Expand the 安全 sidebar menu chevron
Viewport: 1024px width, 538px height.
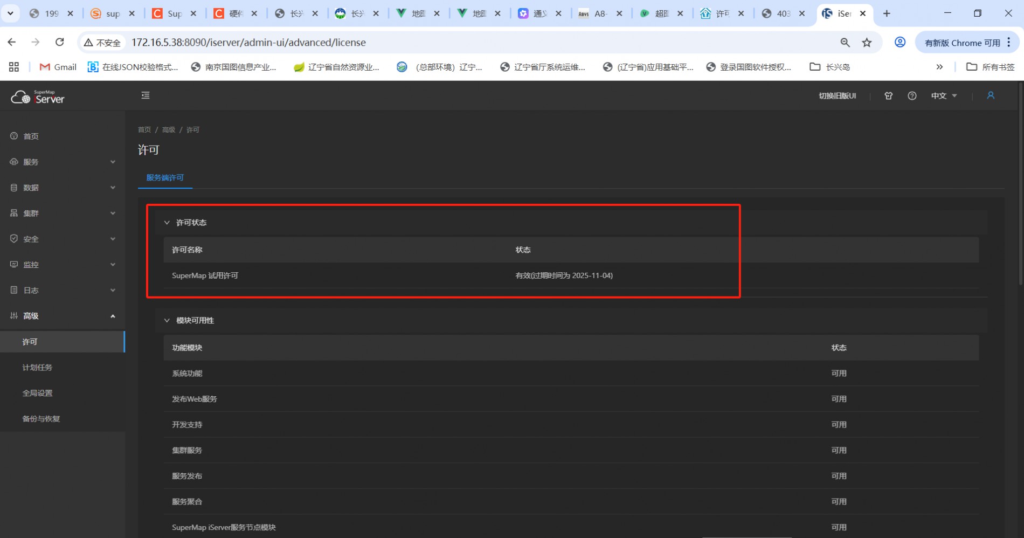(x=113, y=239)
